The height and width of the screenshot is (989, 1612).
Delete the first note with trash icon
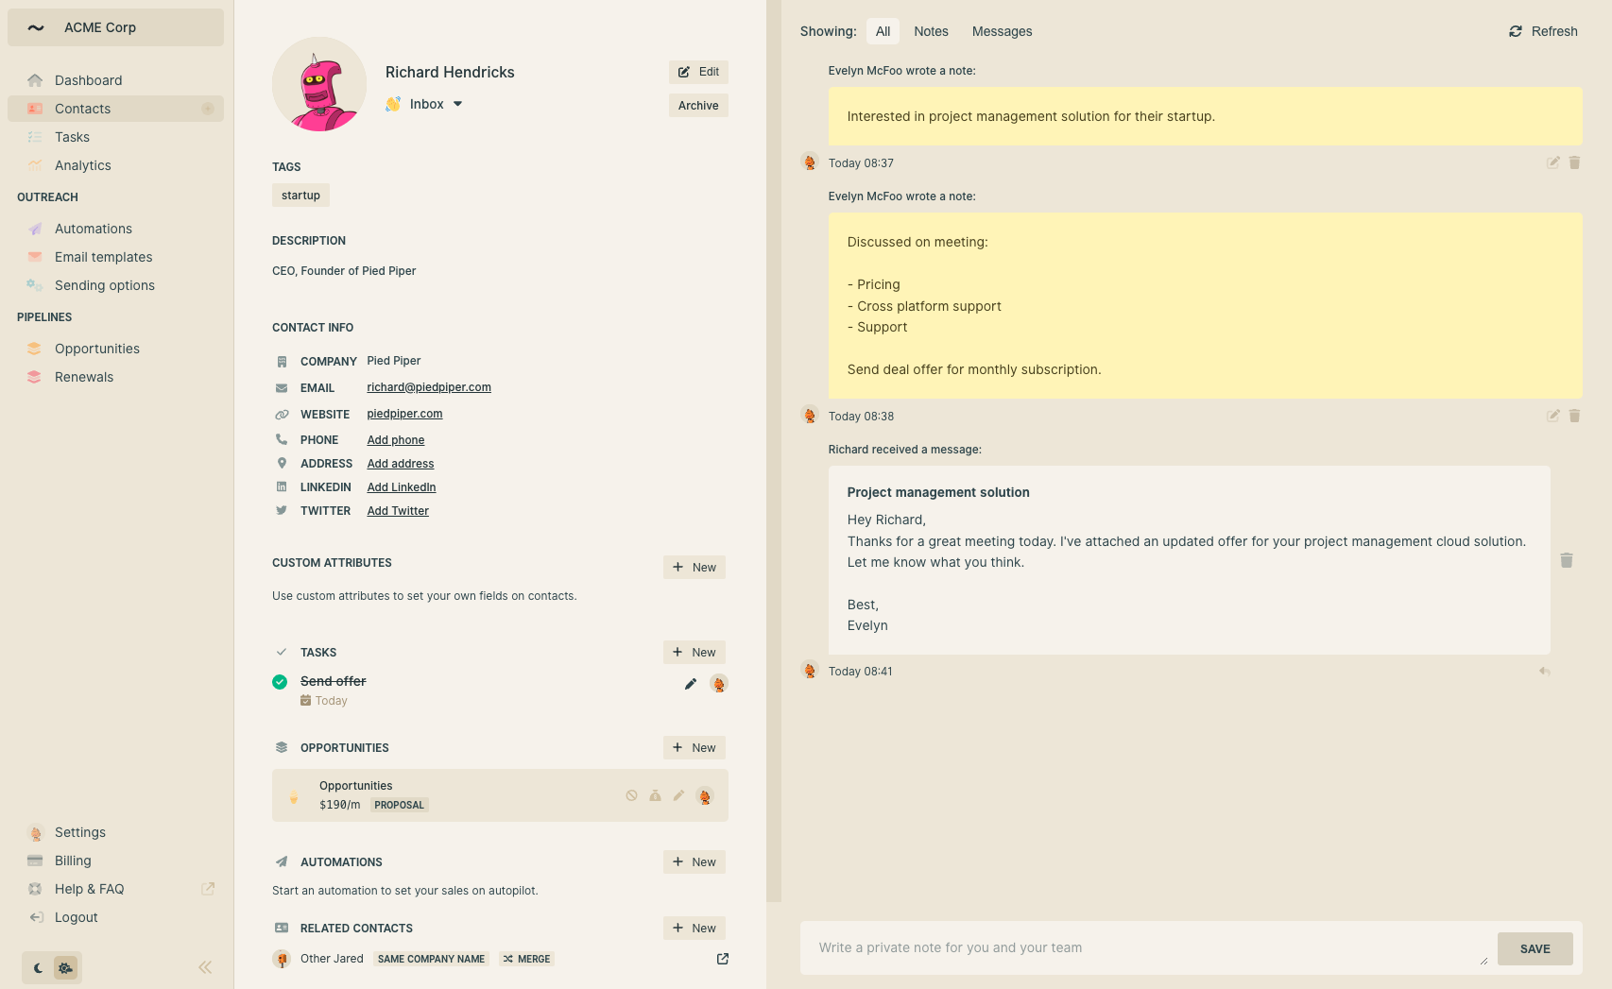[x=1574, y=162]
